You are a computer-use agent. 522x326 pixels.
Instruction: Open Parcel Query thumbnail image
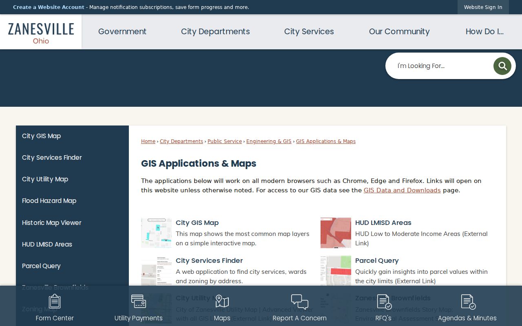coord(336,271)
